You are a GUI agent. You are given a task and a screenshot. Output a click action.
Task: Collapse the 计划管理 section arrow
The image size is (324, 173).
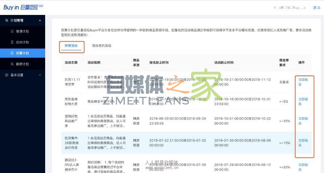(x=40, y=20)
